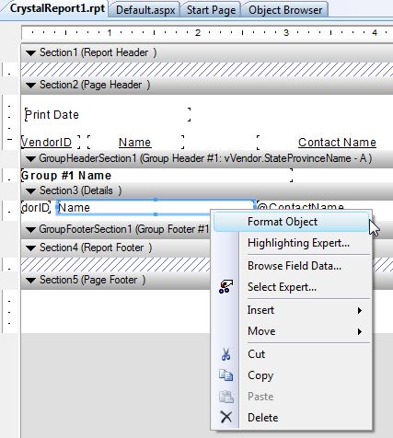Select the Name header in Page Header

click(135, 143)
